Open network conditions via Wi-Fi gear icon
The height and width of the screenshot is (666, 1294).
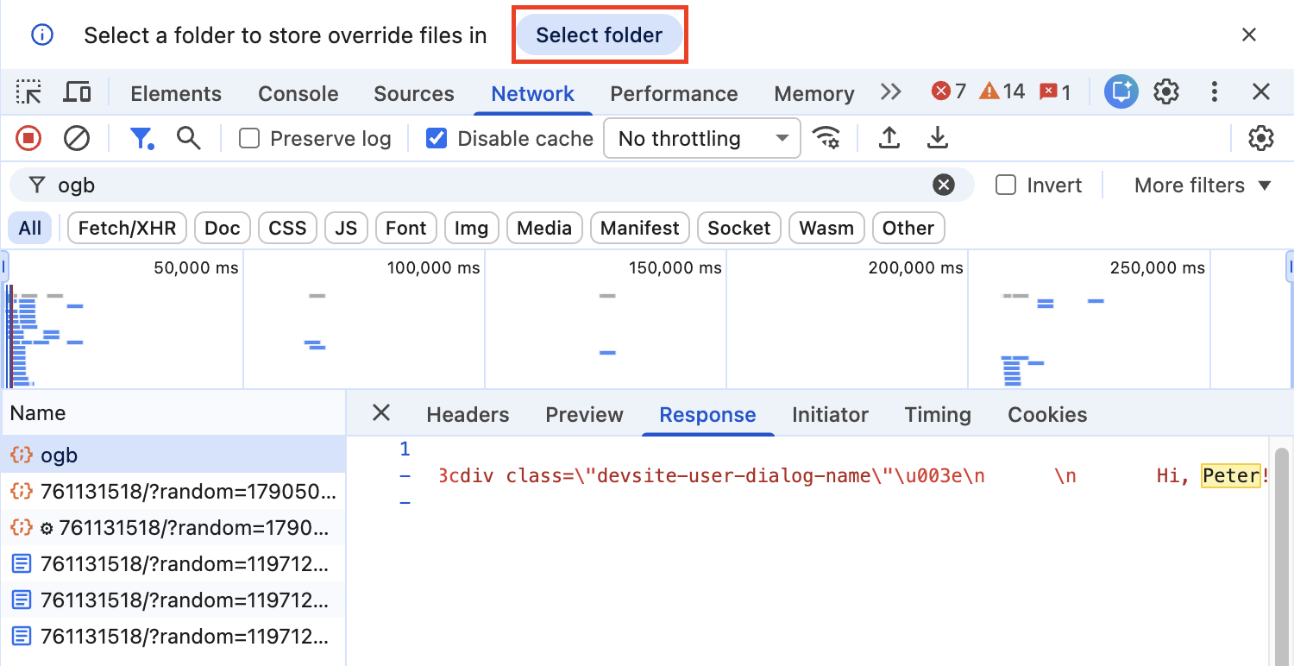point(826,138)
